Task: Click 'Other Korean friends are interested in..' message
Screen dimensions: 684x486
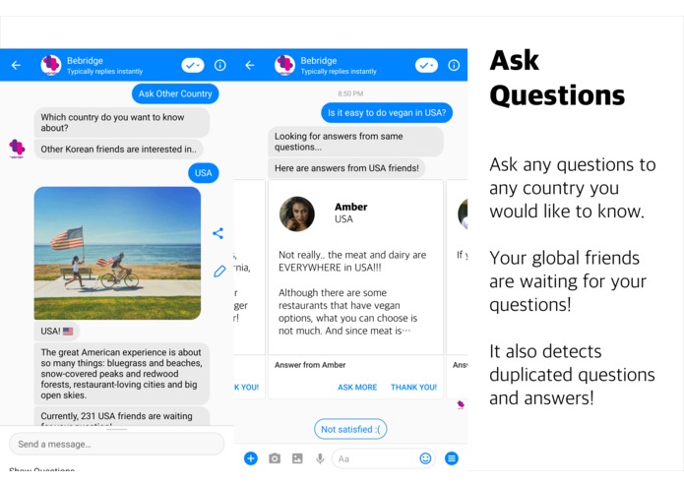Action: point(119,150)
